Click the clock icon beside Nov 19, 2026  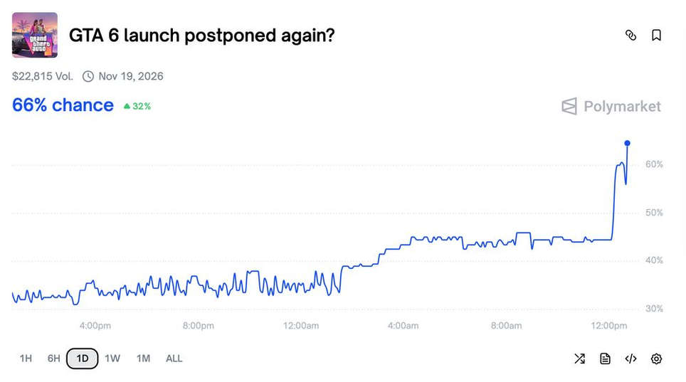coord(88,76)
